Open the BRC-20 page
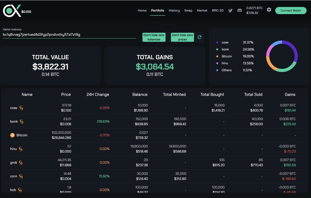Screen dimensions: 311x198 point(218,11)
